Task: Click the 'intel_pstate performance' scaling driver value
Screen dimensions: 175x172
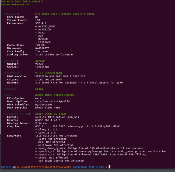Action: (x=54, y=55)
